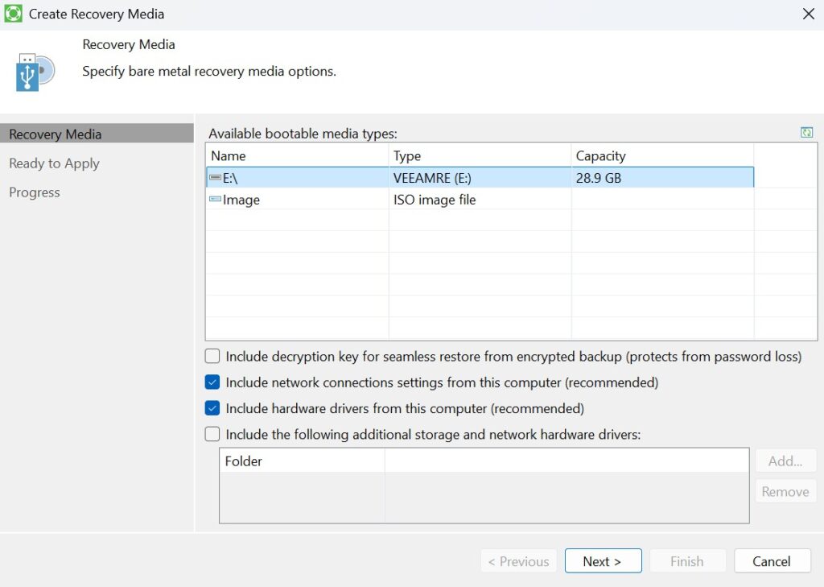The width and height of the screenshot is (824, 587).
Task: Click the Veeam app icon in title bar
Action: (x=13, y=14)
